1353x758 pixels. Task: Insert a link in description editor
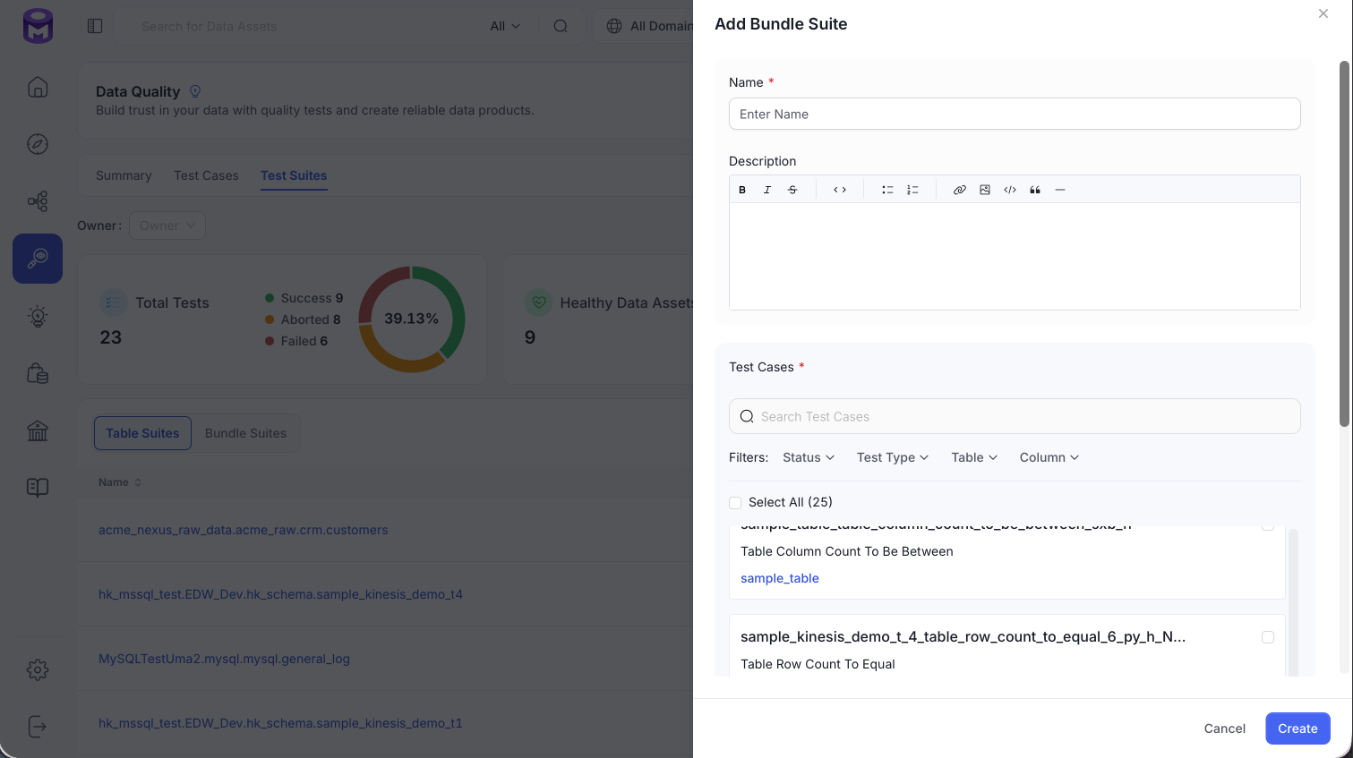point(960,190)
